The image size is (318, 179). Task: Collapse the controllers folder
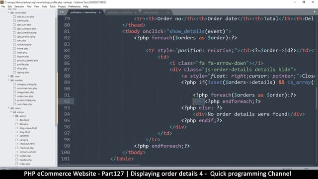[x=9, y=12]
